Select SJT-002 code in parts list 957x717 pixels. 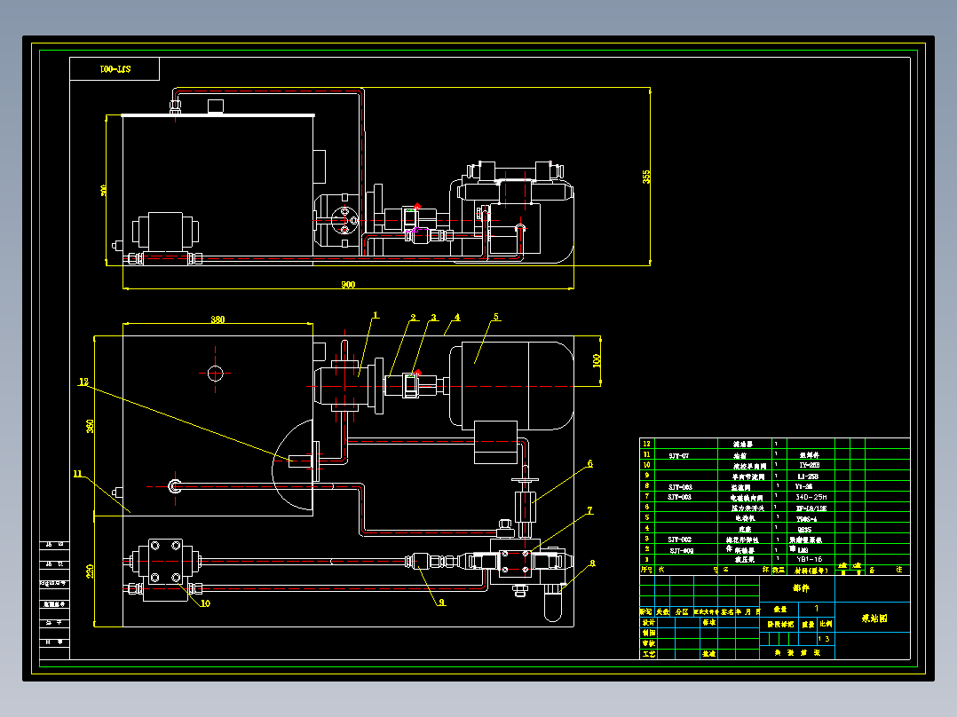click(680, 540)
